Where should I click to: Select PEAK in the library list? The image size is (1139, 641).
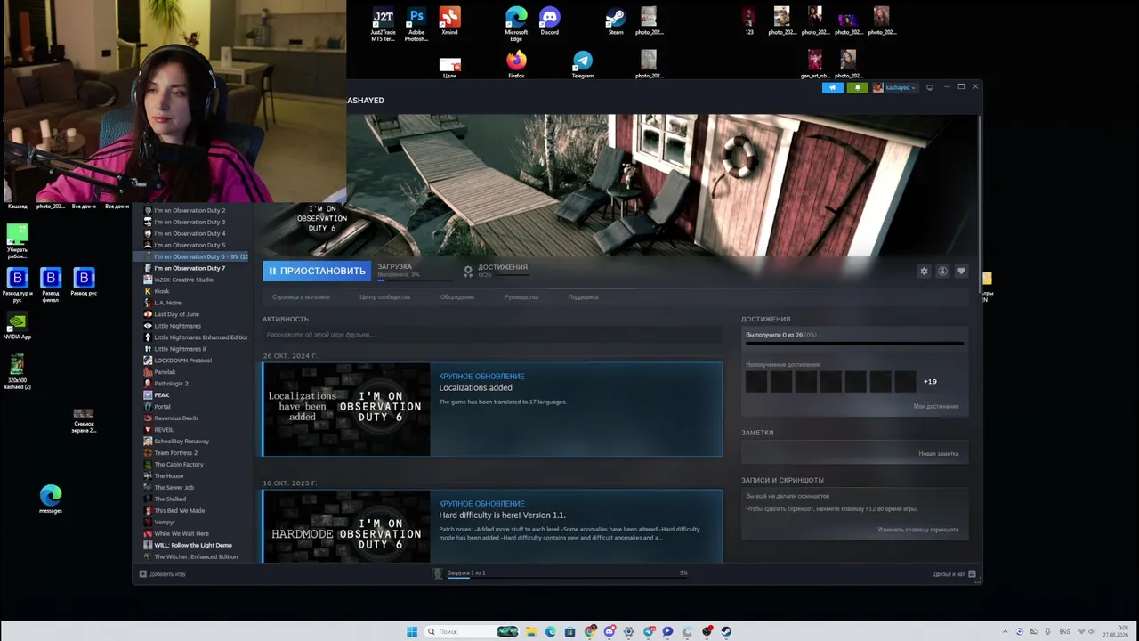161,395
